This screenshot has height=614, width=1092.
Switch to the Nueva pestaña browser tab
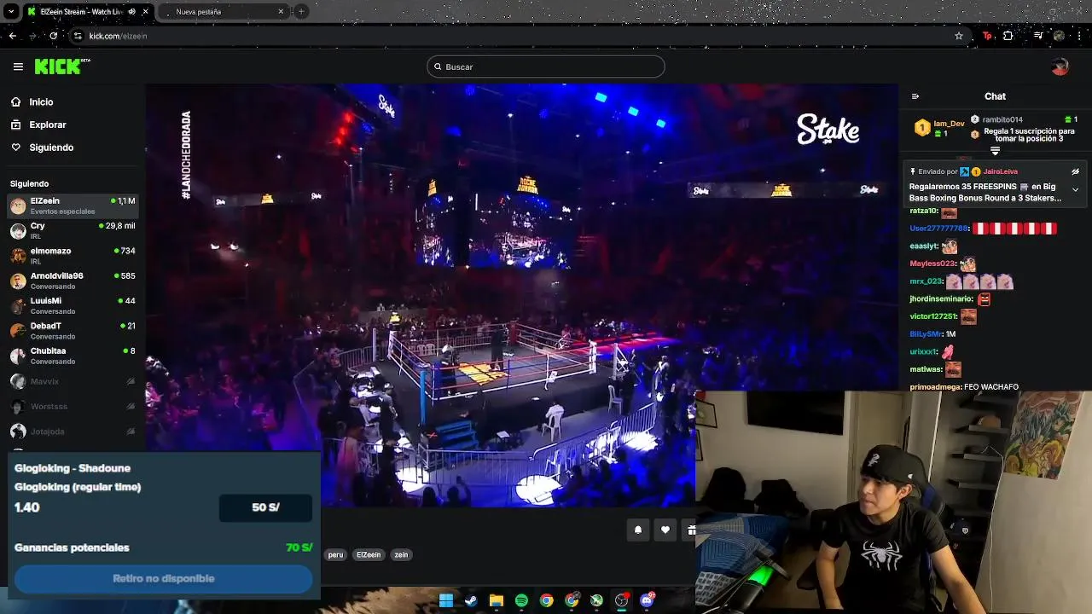pos(224,12)
